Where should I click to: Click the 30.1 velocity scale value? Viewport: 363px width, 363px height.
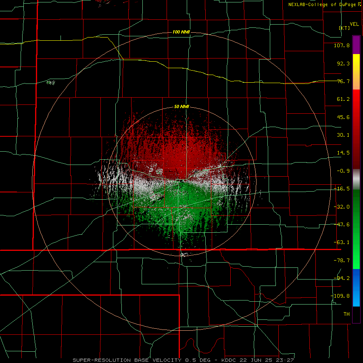tap(343, 135)
